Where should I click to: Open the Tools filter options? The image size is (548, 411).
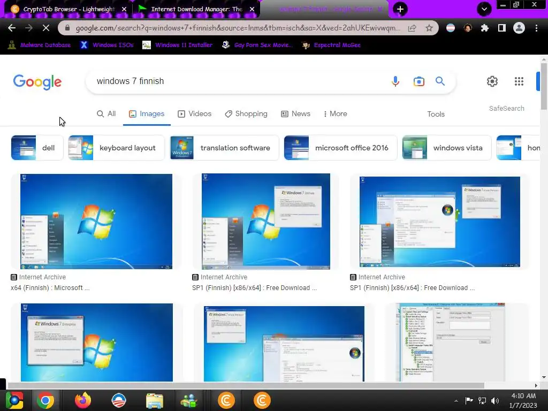pyautogui.click(x=436, y=115)
